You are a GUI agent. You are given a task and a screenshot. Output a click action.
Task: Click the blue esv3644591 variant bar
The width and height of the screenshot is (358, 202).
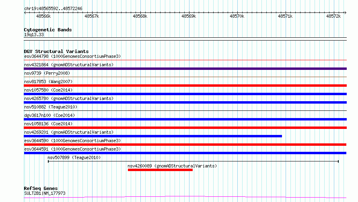[x=185, y=153]
